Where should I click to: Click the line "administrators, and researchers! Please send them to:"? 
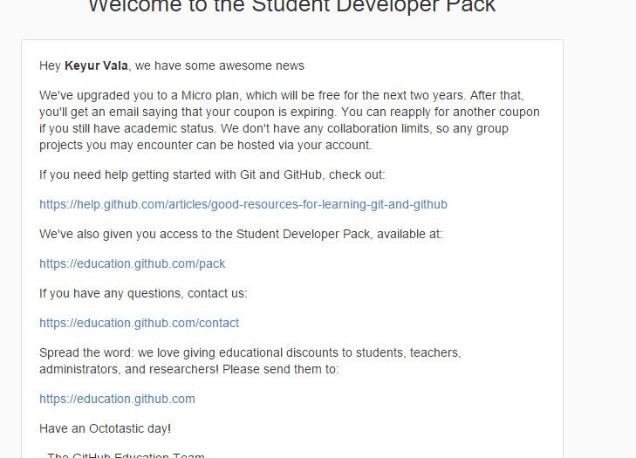pos(189,369)
